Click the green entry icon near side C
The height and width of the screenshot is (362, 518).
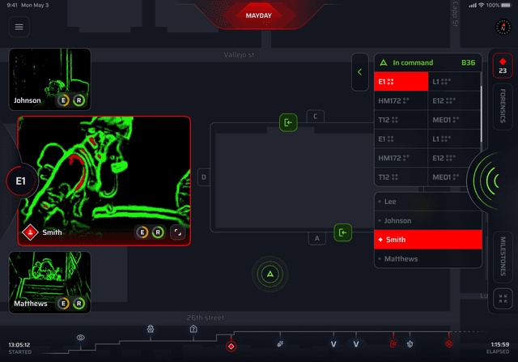coord(288,122)
